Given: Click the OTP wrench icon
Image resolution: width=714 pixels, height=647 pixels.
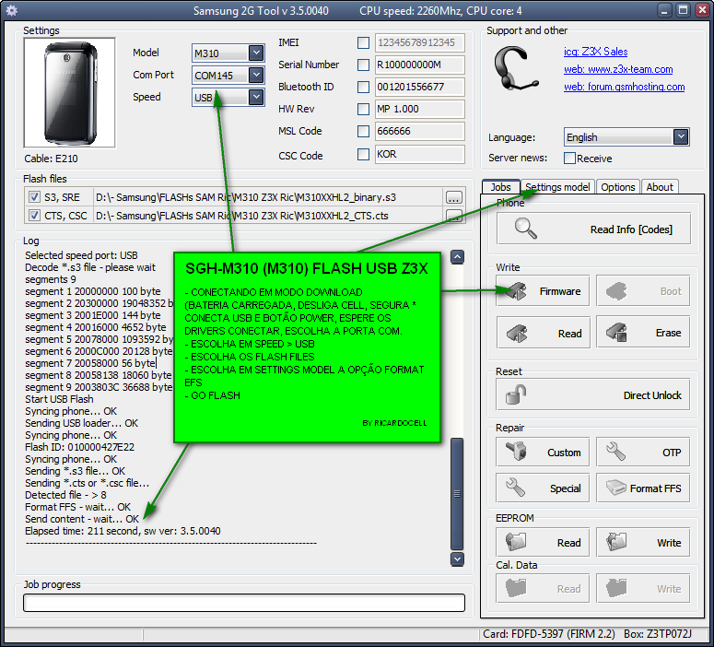Looking at the screenshot, I should pos(615,452).
